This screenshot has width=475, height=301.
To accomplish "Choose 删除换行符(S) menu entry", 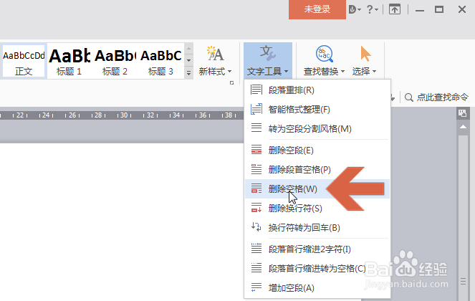I will tap(317, 209).
